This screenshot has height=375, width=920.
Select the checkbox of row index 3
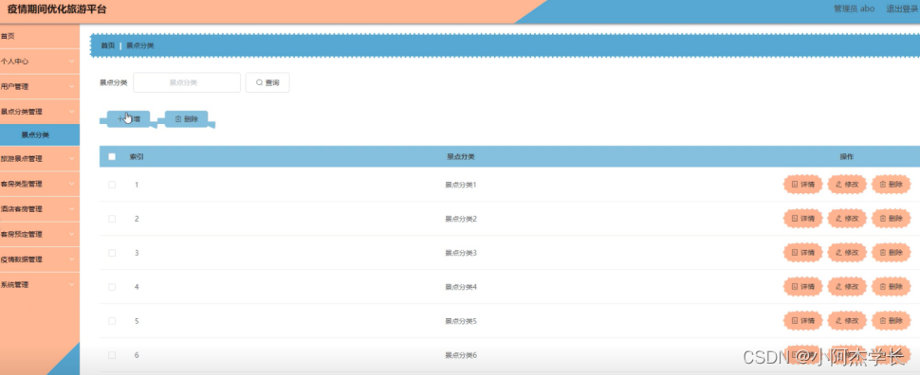pyautogui.click(x=112, y=253)
